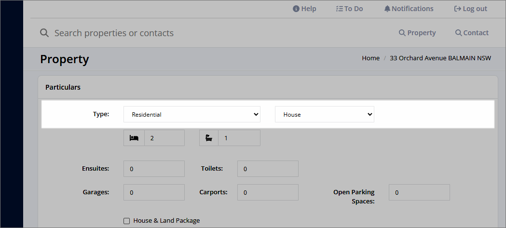The height and width of the screenshot is (228, 506).
Task: Click the Ensuites number field
Action: (x=154, y=169)
